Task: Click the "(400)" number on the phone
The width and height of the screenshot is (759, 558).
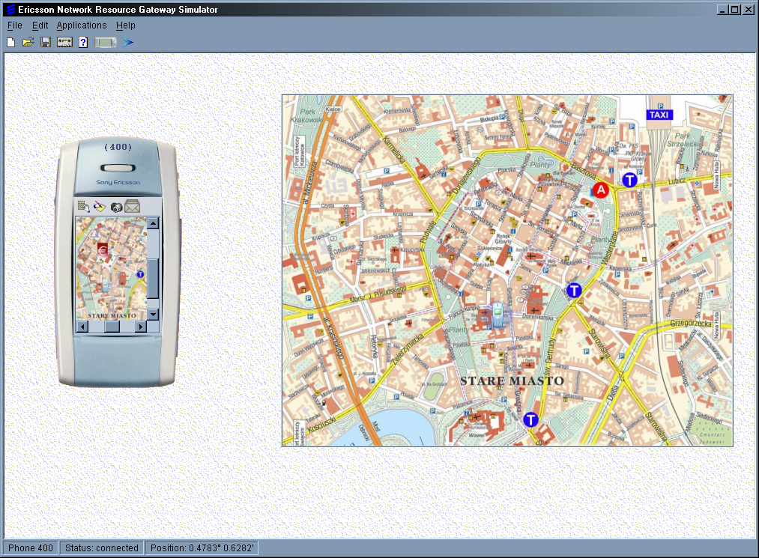Action: [x=118, y=147]
